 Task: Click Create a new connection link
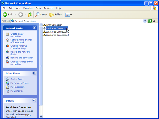[17, 35]
